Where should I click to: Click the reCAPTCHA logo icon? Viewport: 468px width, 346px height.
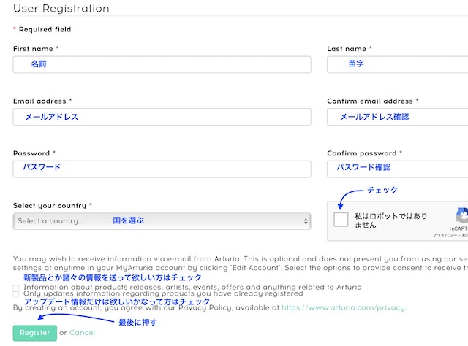[x=462, y=216]
